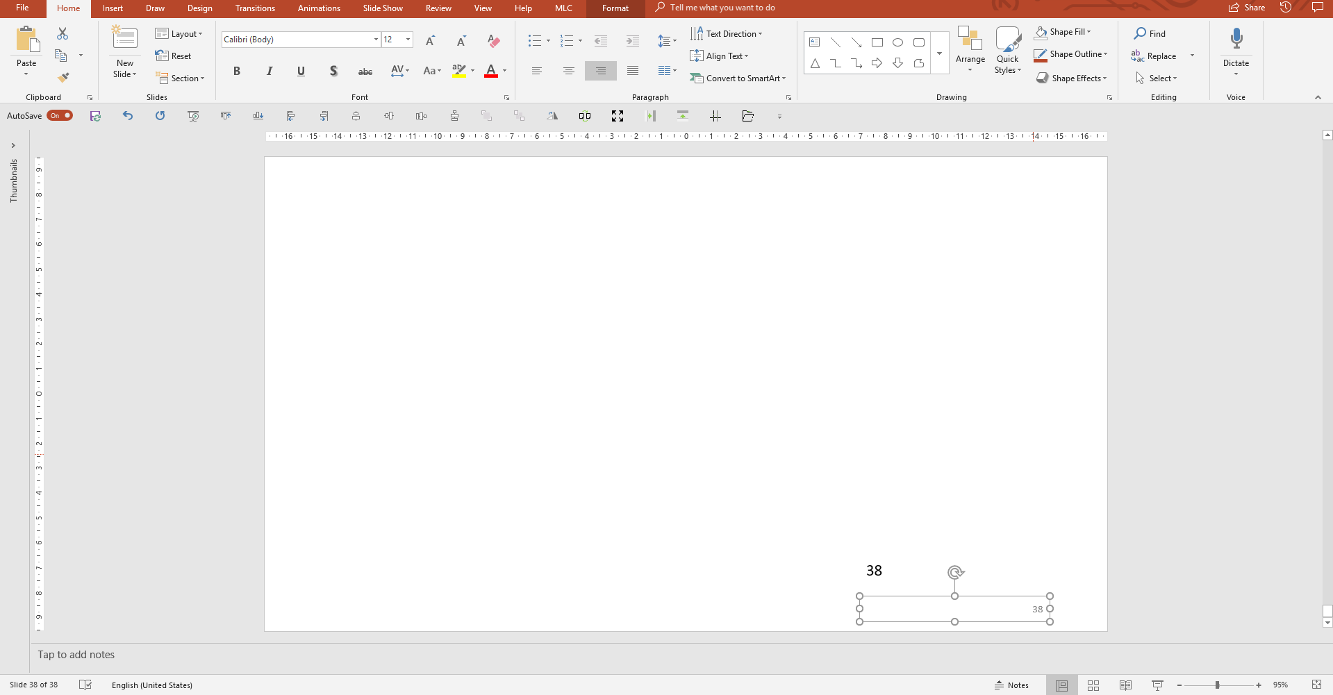
Task: Switch to the Animations tab
Action: [x=319, y=8]
